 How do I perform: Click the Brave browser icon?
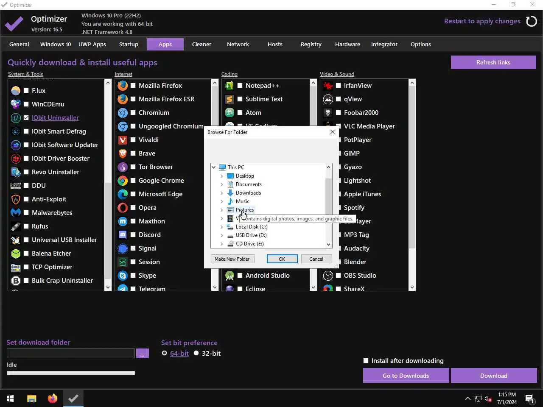coord(123,153)
